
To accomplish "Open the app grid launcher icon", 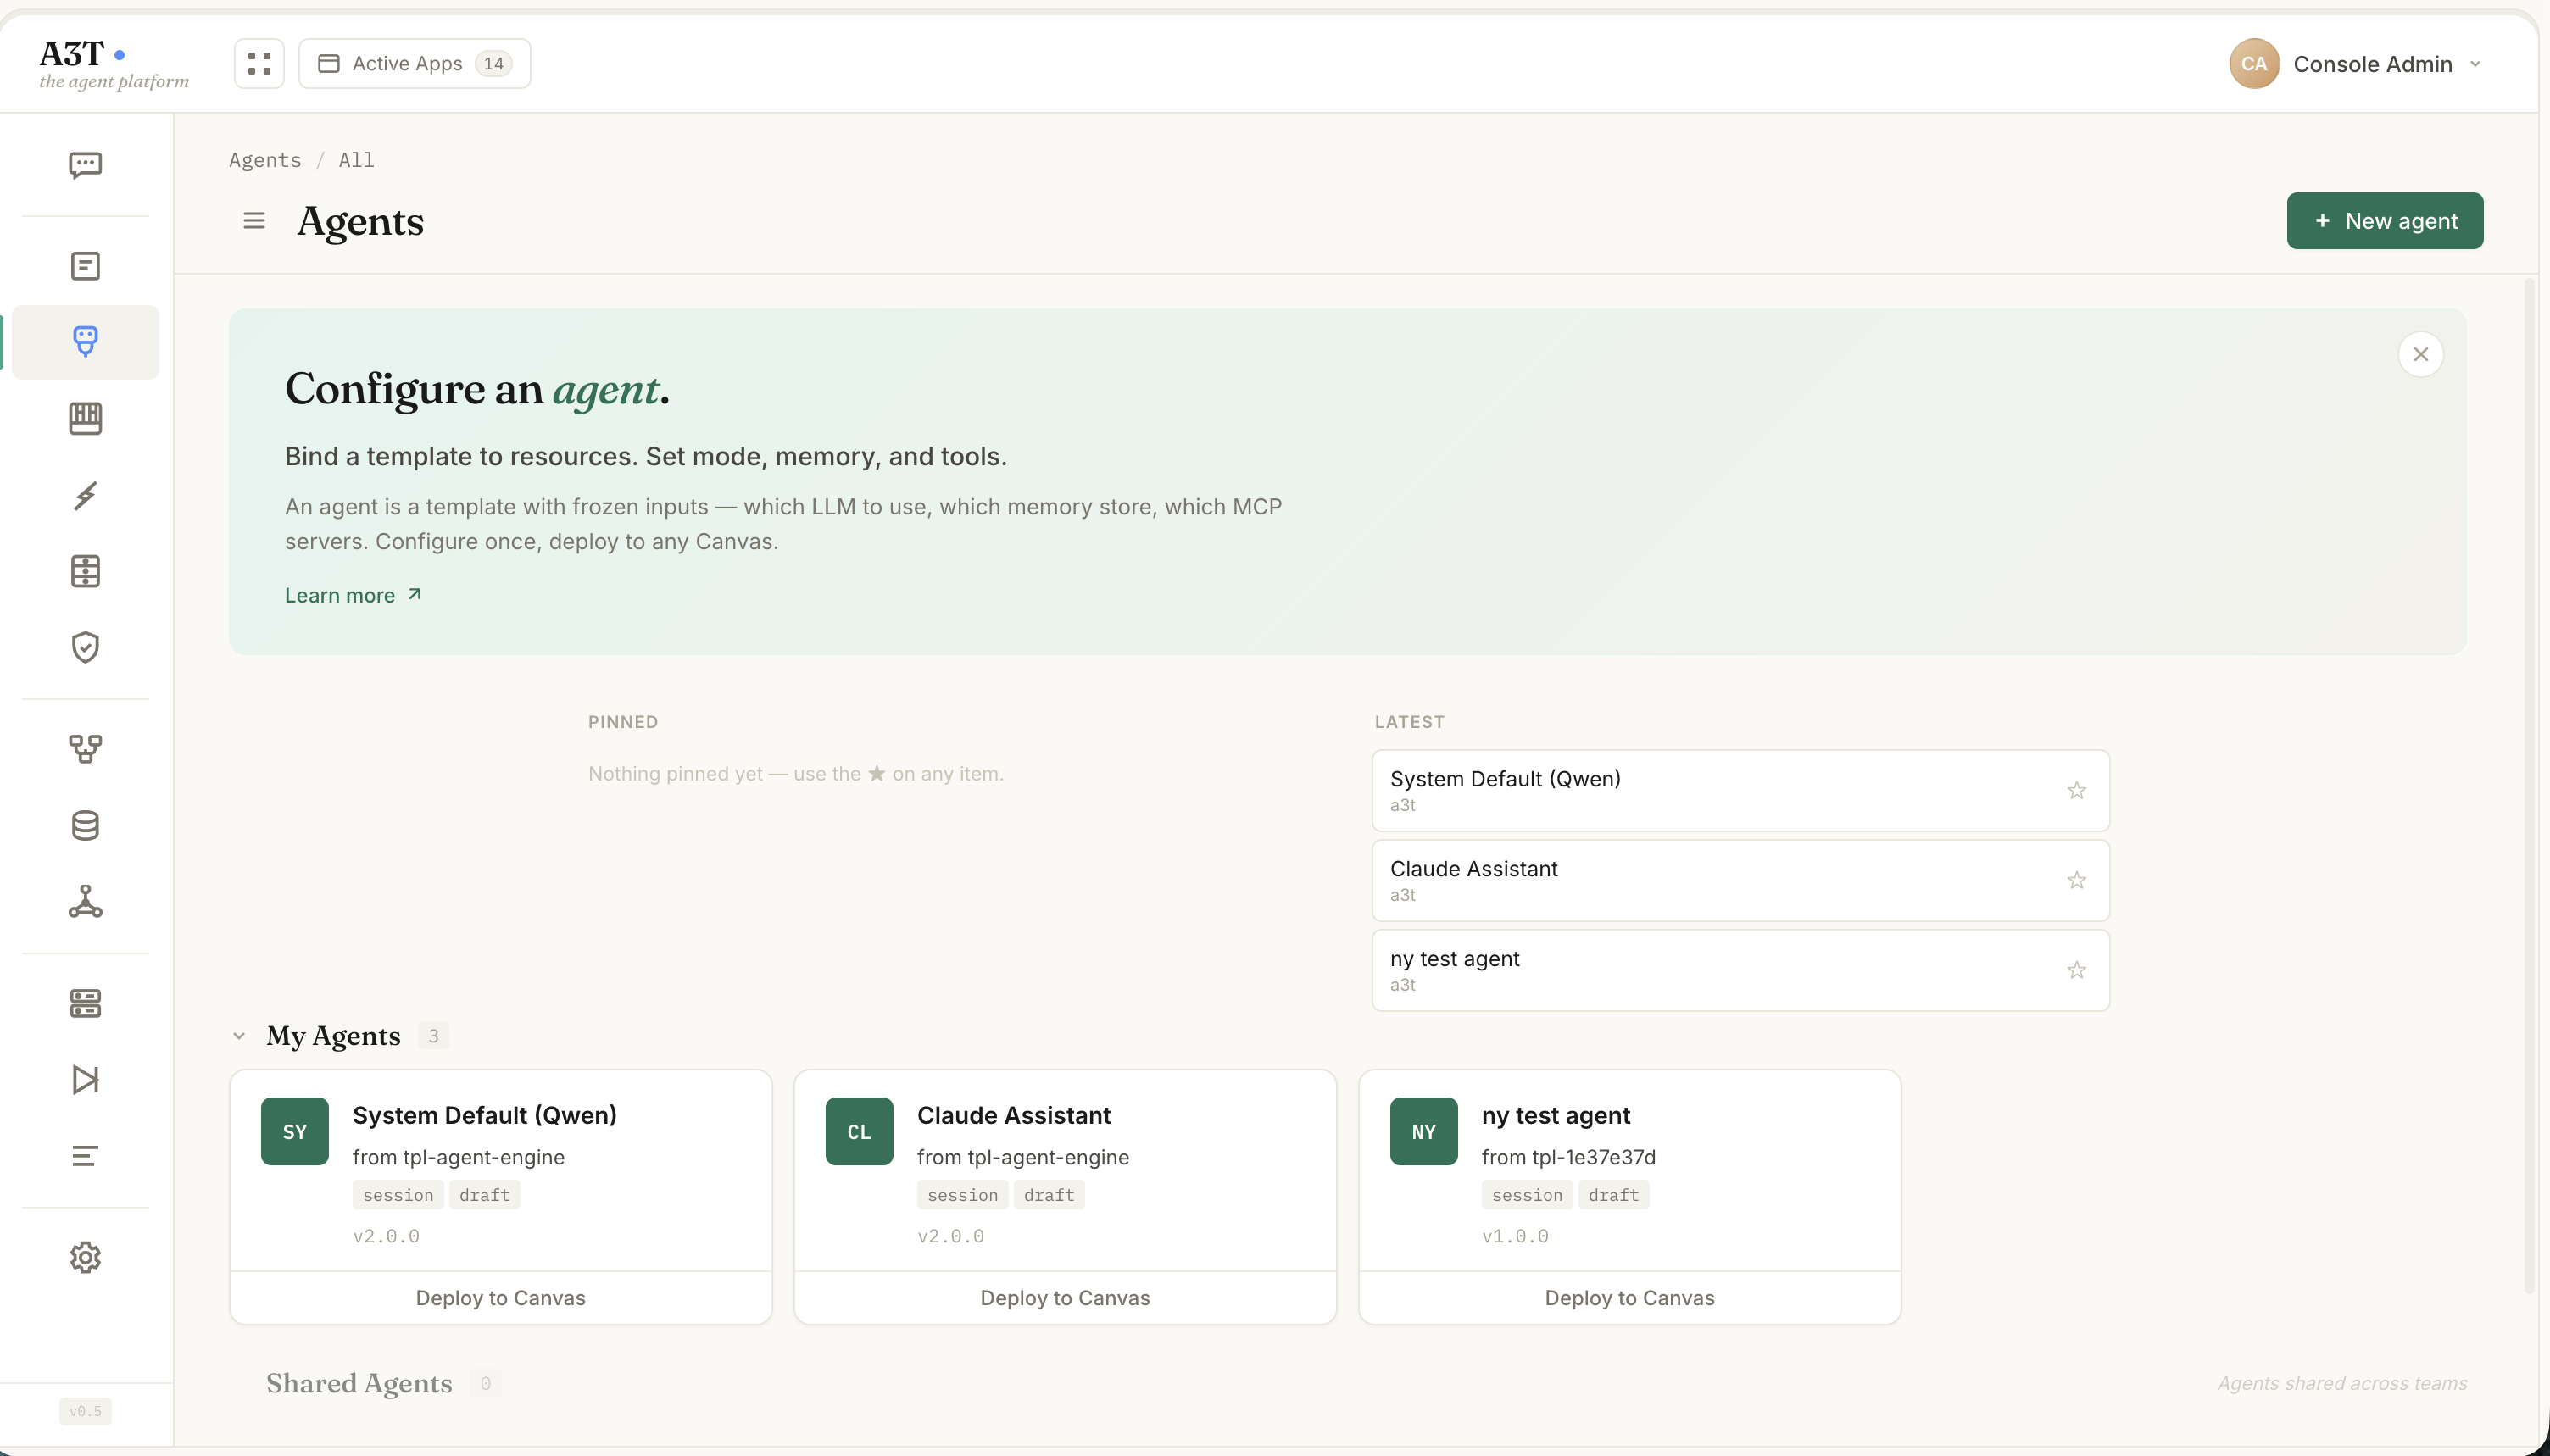I will point(259,63).
